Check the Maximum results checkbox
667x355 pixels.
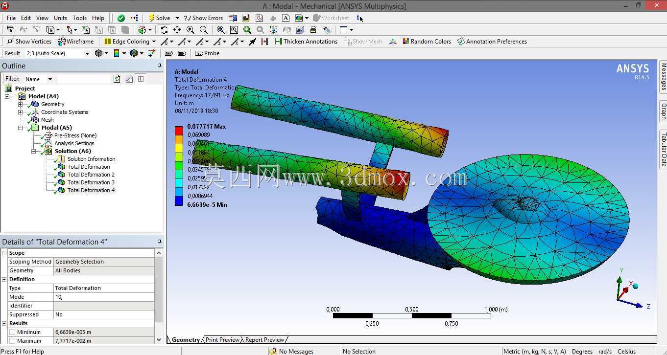coord(12,341)
